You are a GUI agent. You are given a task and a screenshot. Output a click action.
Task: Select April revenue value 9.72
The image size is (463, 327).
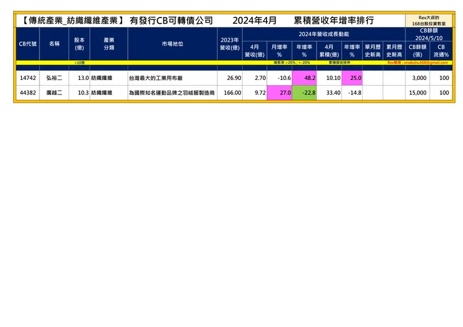260,93
